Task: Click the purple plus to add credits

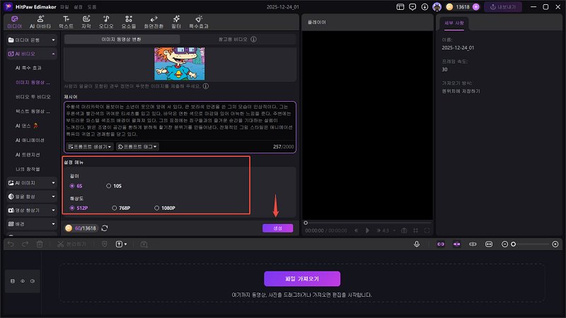Action: point(475,7)
